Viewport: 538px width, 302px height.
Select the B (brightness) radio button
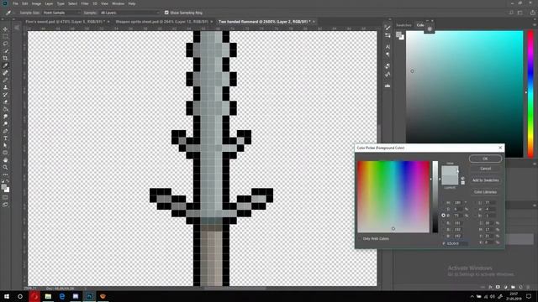443,216
